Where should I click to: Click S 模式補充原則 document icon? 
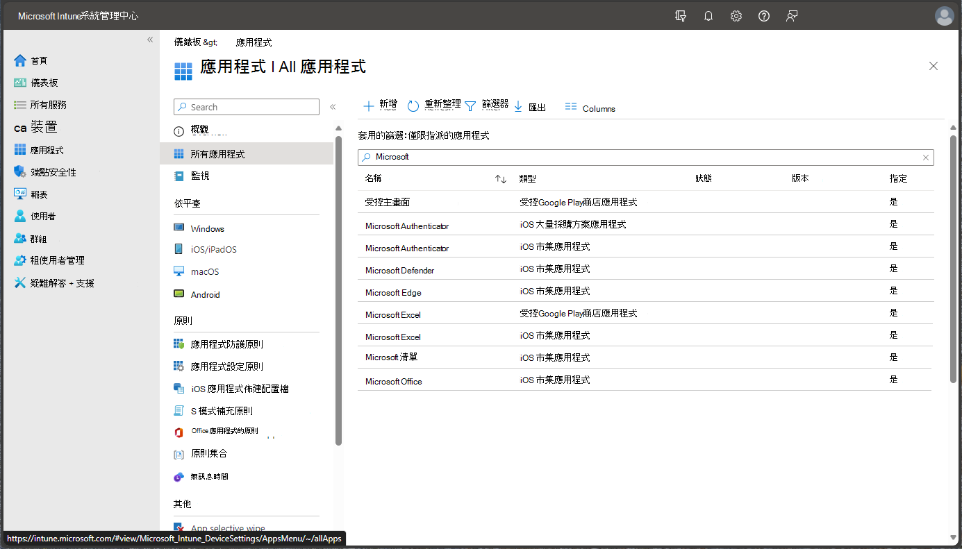179,411
